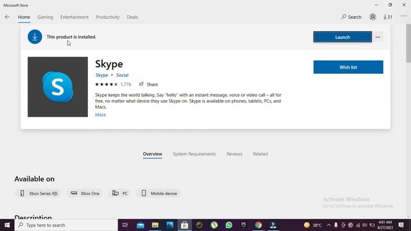Share the Skype app page
This screenshot has width=411, height=231.
click(148, 84)
